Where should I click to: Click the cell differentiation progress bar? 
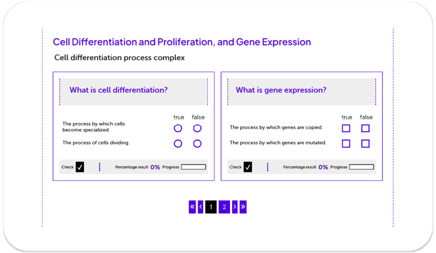193,167
